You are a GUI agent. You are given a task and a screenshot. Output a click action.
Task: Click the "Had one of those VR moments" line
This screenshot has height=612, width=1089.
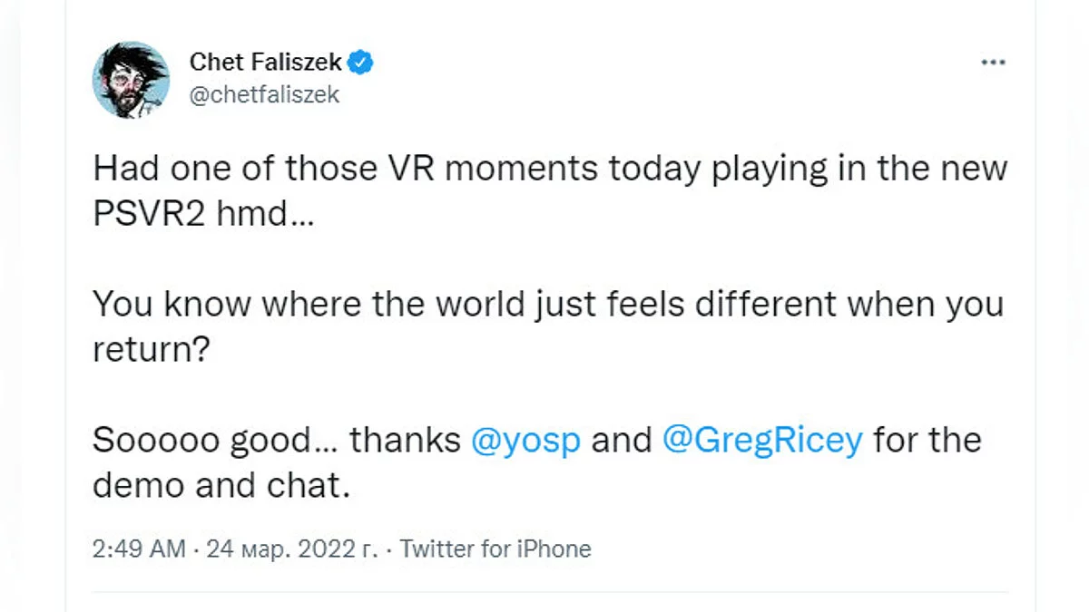click(550, 169)
